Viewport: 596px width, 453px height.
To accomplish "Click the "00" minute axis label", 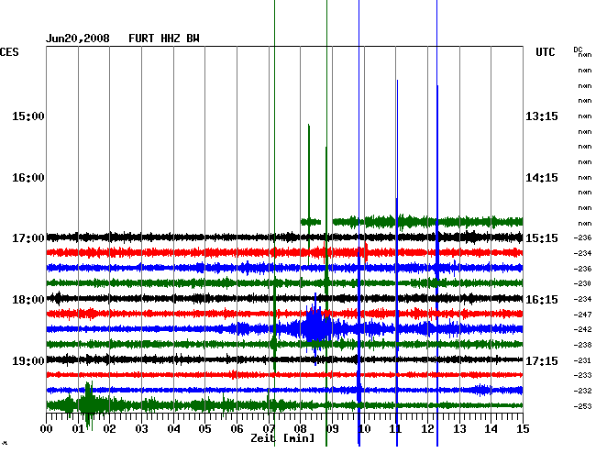I will click(x=47, y=429).
